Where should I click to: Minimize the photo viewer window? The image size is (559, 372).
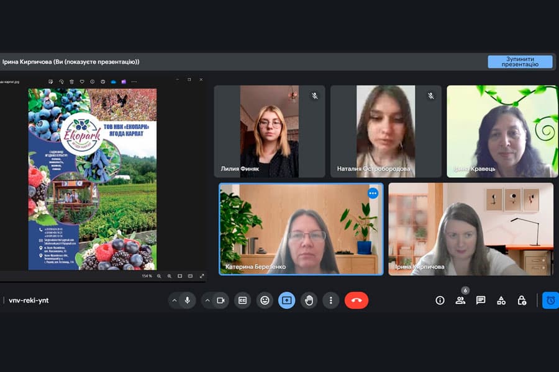click(178, 80)
